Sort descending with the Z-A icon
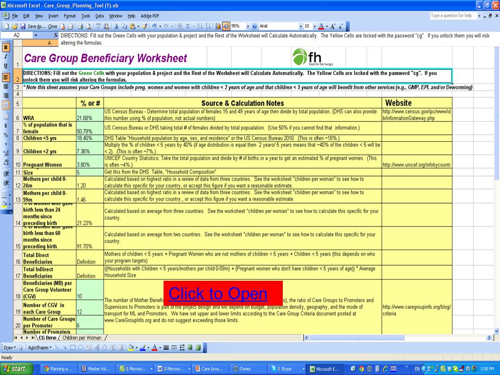This screenshot has width=500, height=375. click(x=208, y=26)
